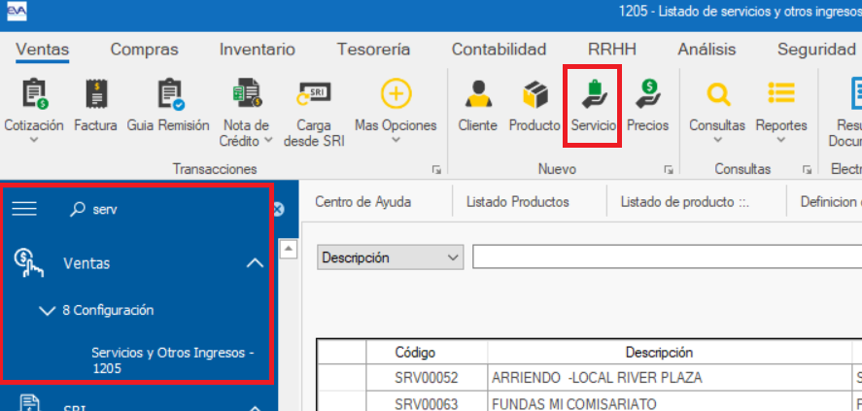This screenshot has width=862, height=411.
Task: Collapse the Ventas section in sidebar
Action: pos(255,263)
